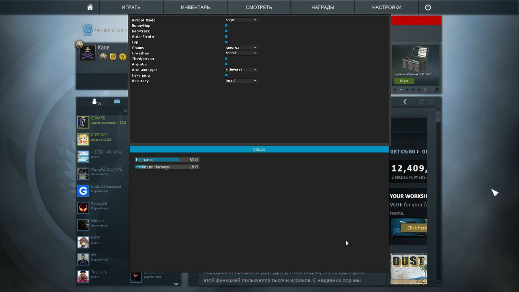Adjust the minimum damage slider

click(167, 167)
